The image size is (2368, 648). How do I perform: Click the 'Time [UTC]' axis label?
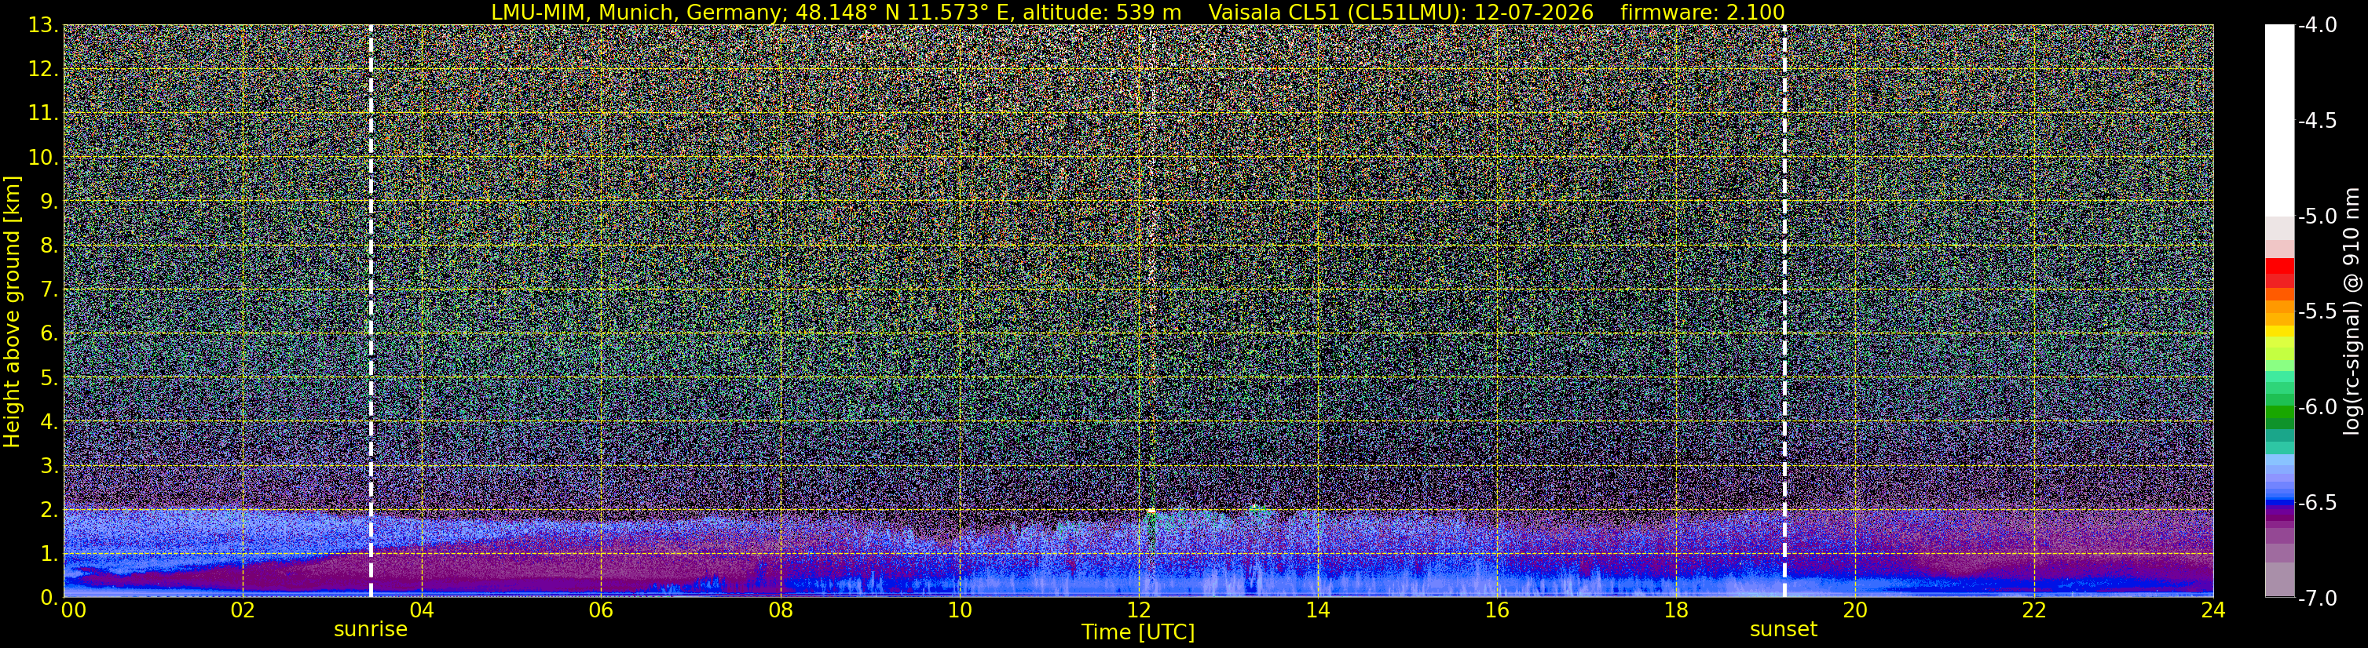[1138, 632]
